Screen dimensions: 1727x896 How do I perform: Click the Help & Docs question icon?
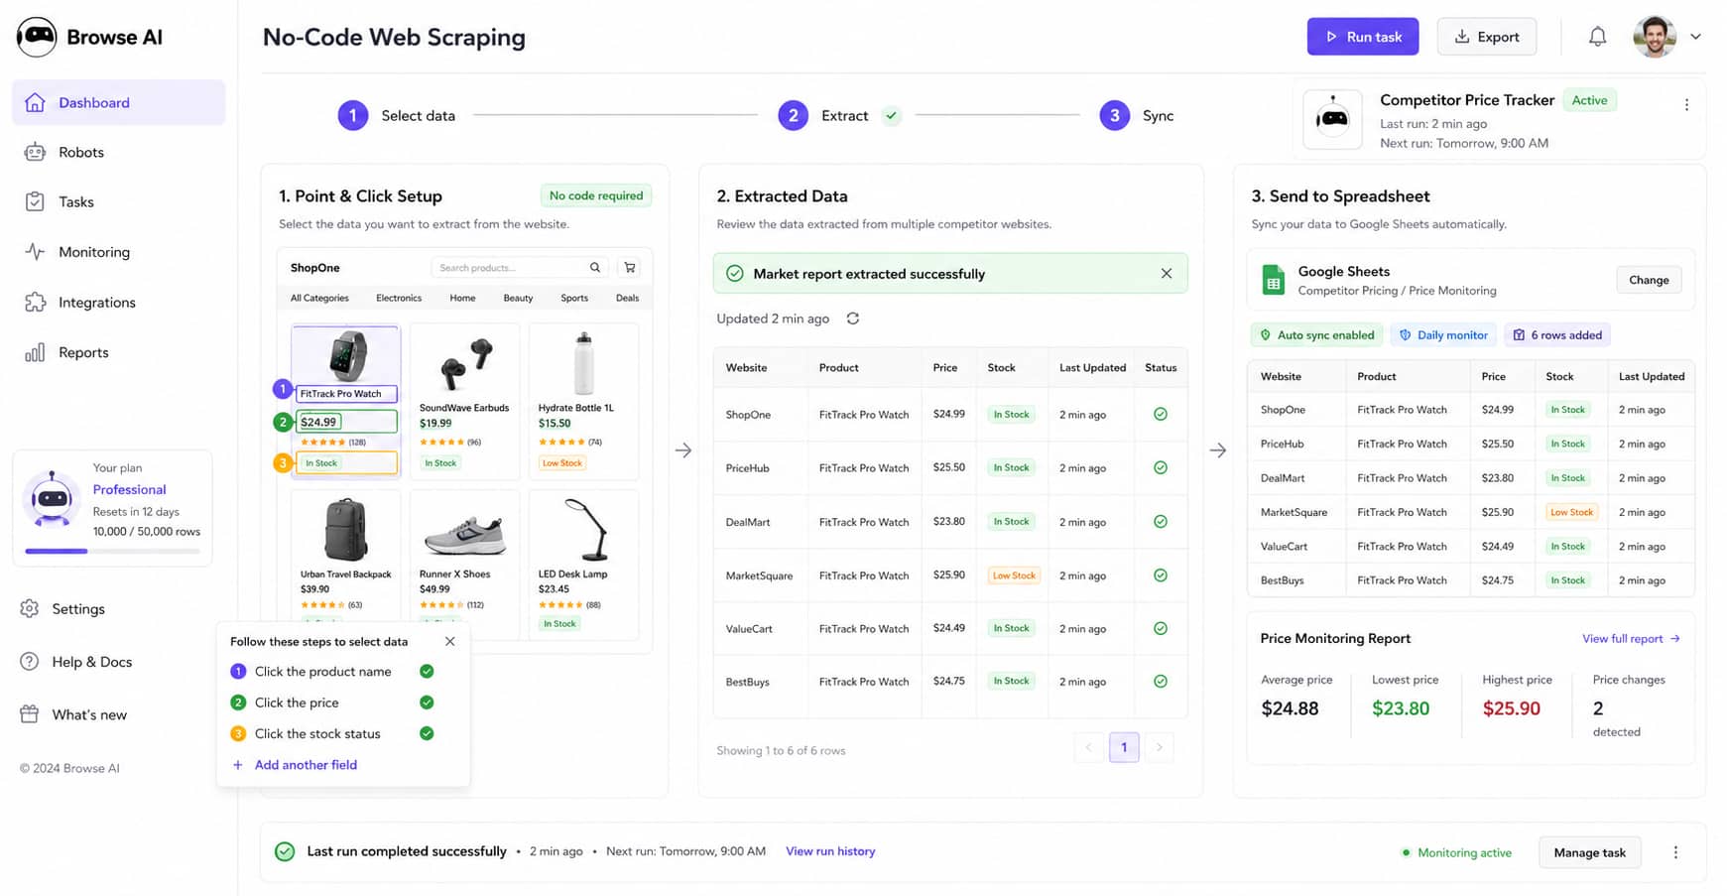(30, 662)
